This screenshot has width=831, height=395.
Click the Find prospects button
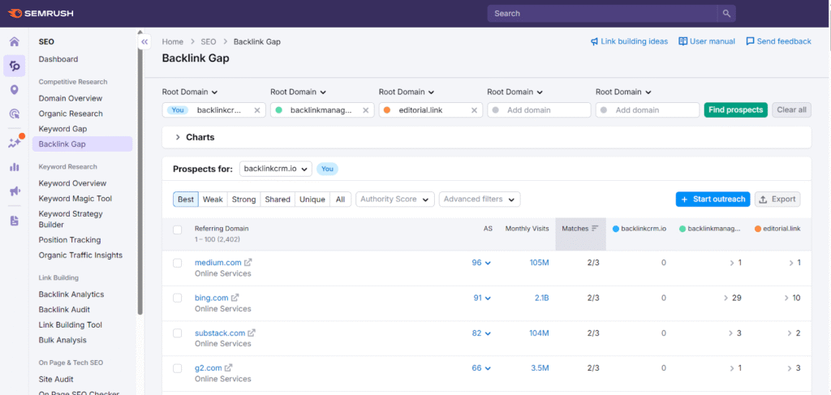734,110
